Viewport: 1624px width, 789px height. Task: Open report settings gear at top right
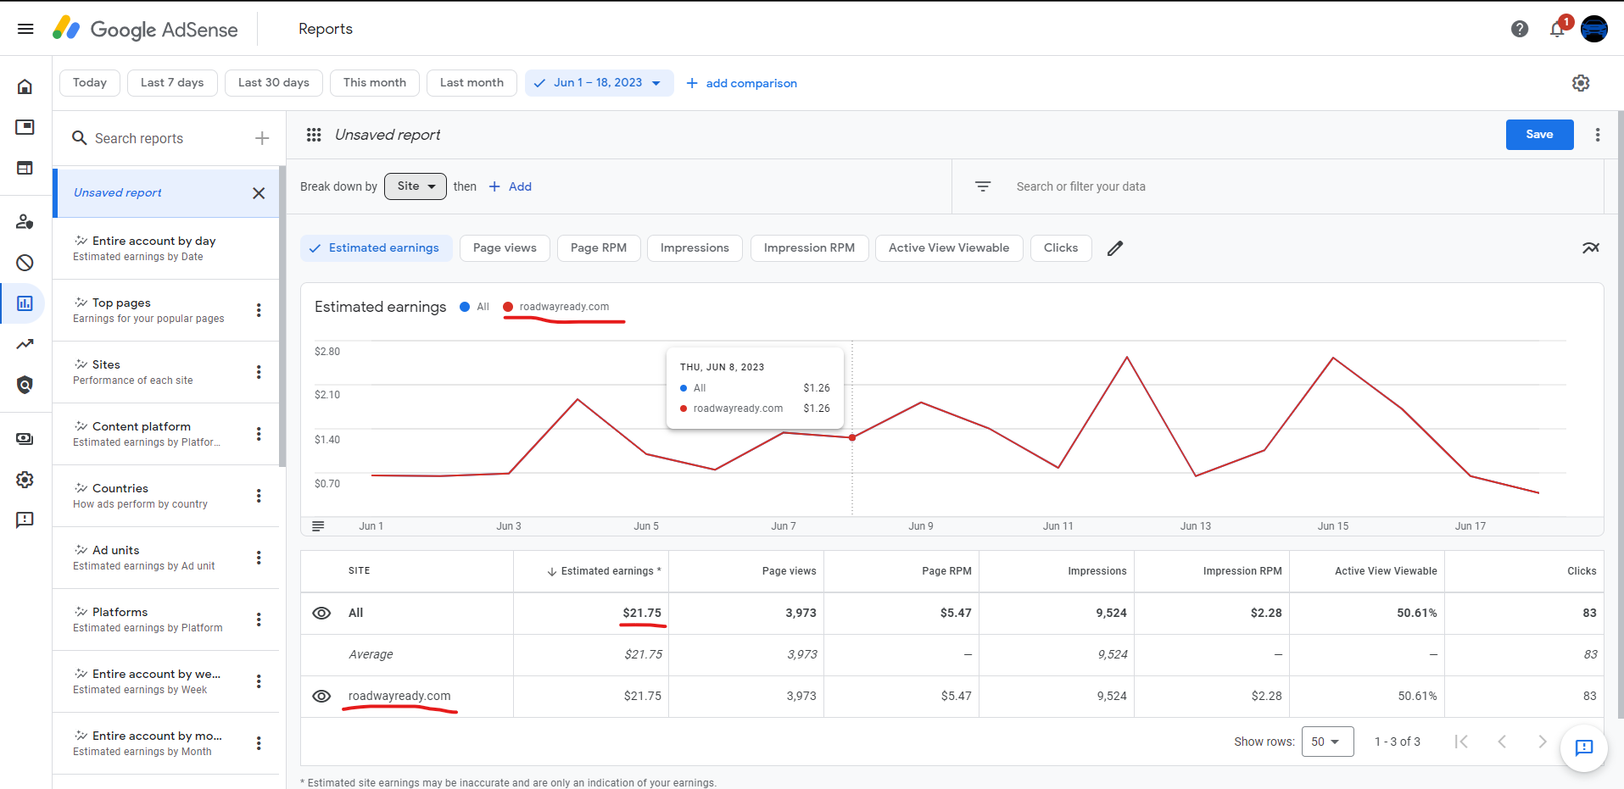pos(1581,83)
